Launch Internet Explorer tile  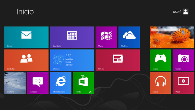(x=61, y=83)
